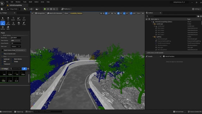This screenshot has width=202, height=114.
Task: Collapse the Lighting folder in Outliner
Action: point(153,37)
